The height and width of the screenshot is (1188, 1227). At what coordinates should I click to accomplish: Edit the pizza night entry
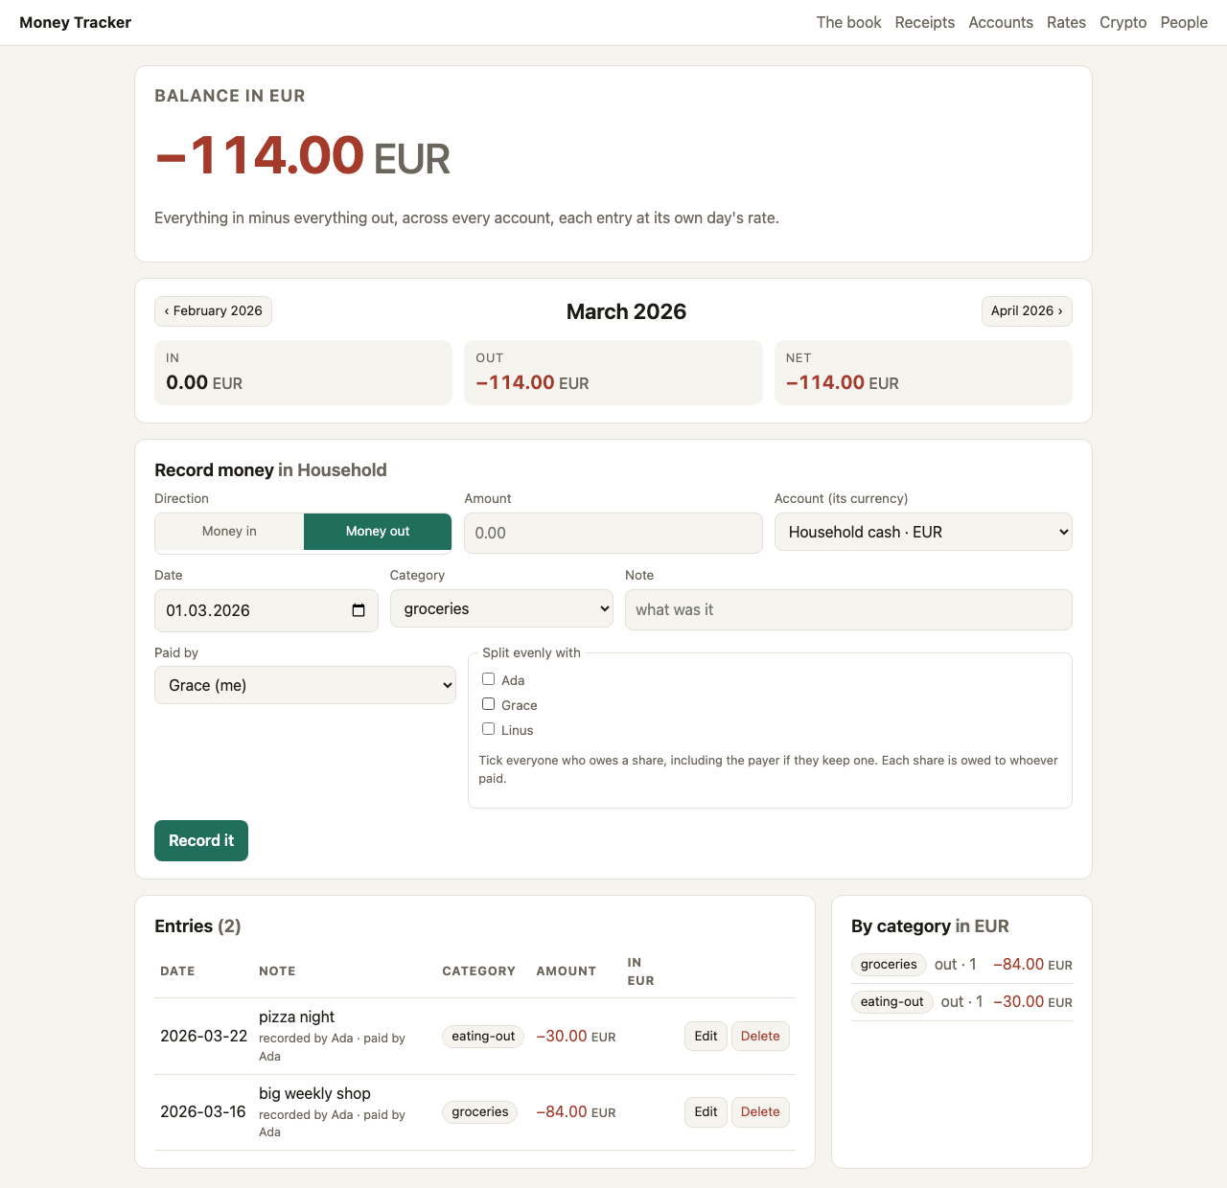706,1036
